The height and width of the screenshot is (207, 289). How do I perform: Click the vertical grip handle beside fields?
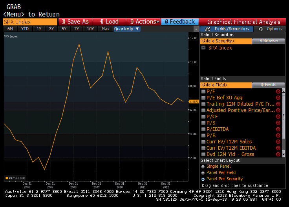tap(284, 117)
